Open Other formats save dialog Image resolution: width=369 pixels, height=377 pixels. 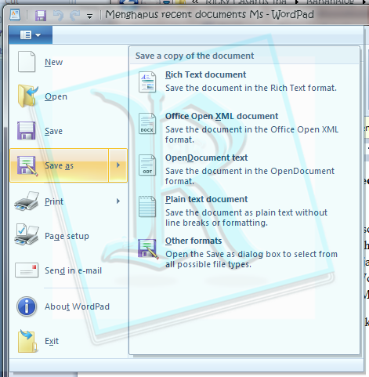click(194, 241)
